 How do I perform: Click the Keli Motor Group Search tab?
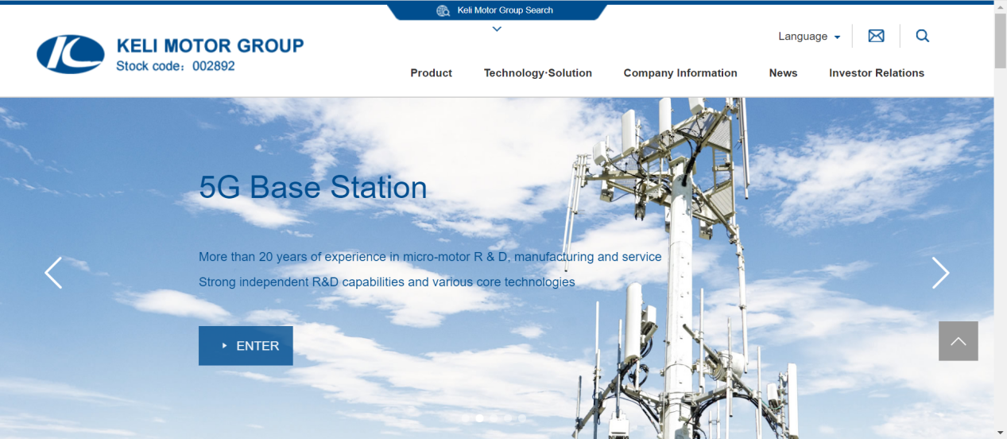coord(497,11)
